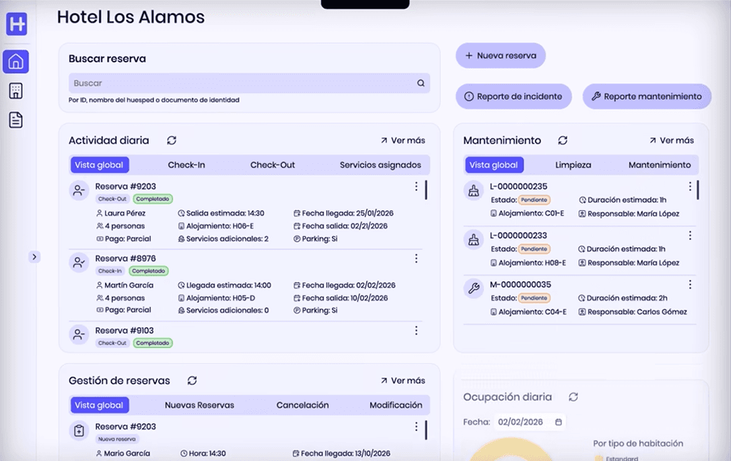
Task: Focus the Buscar reserva search field
Action: [249, 83]
